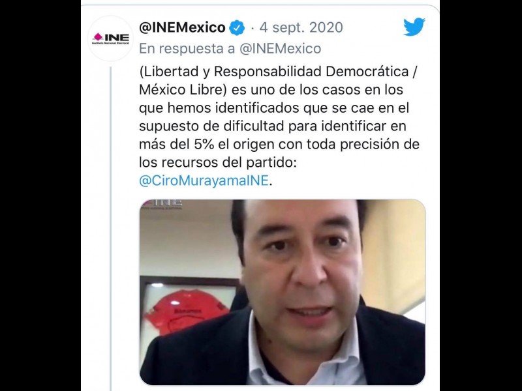522x391 pixels.
Task: Play the embedded video thumbnail
Action: pos(283,292)
